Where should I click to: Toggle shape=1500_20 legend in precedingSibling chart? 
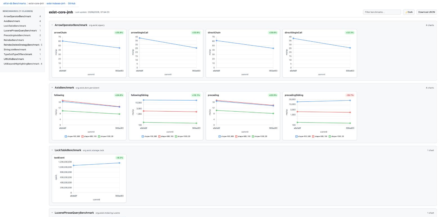point(336,136)
